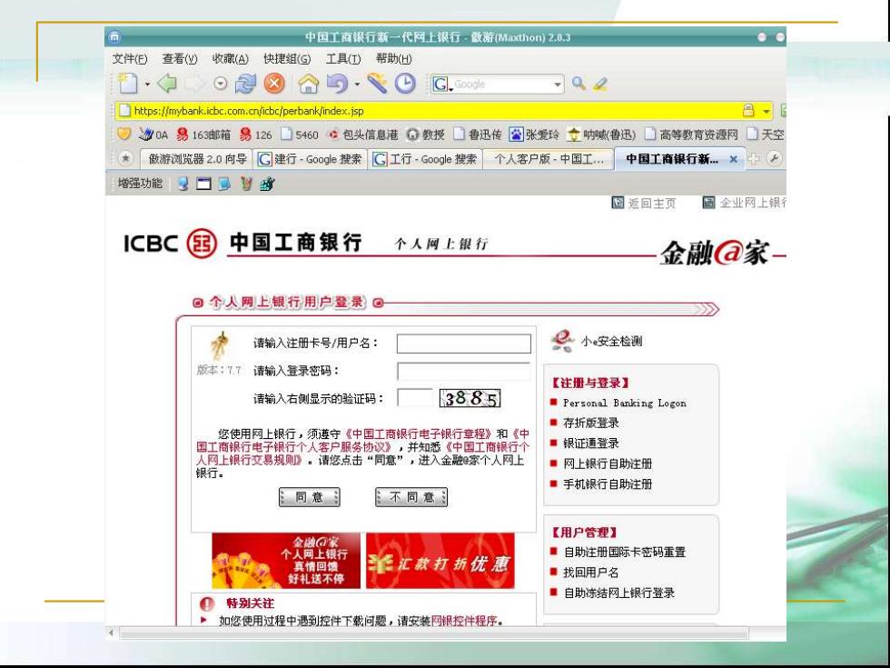890x668 pixels.
Task: Switch to 傲游浏览器 2.0 向导 tab
Action: coord(196,159)
